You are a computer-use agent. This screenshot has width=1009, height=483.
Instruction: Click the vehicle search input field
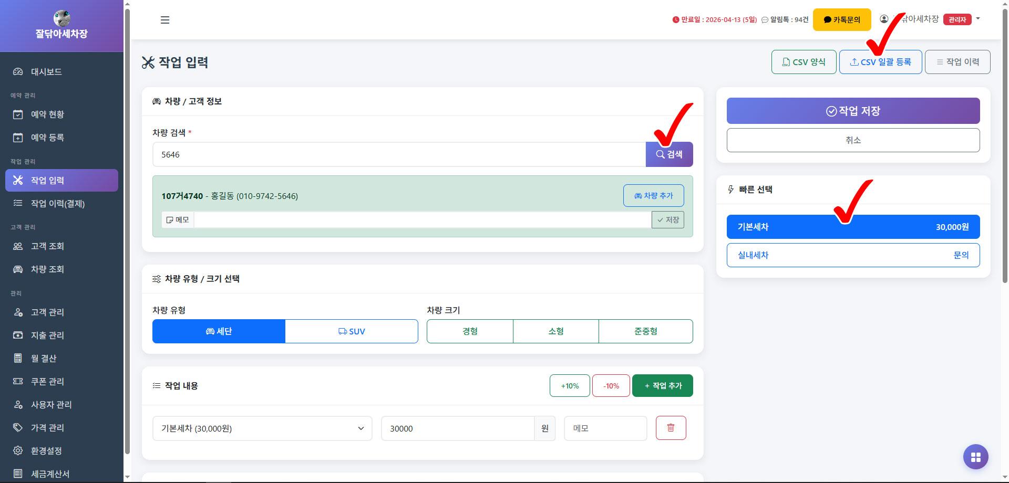pos(399,154)
